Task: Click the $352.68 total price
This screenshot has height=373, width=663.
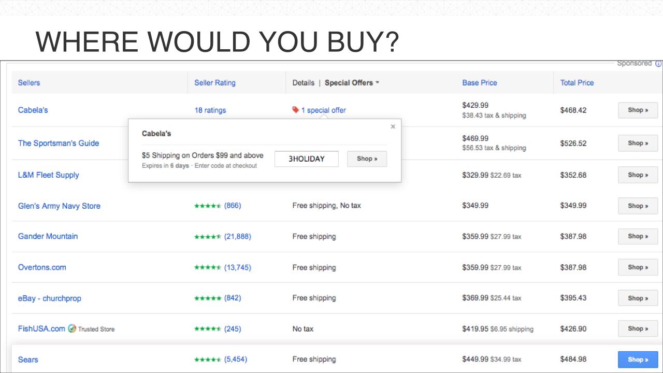Action: (573, 175)
